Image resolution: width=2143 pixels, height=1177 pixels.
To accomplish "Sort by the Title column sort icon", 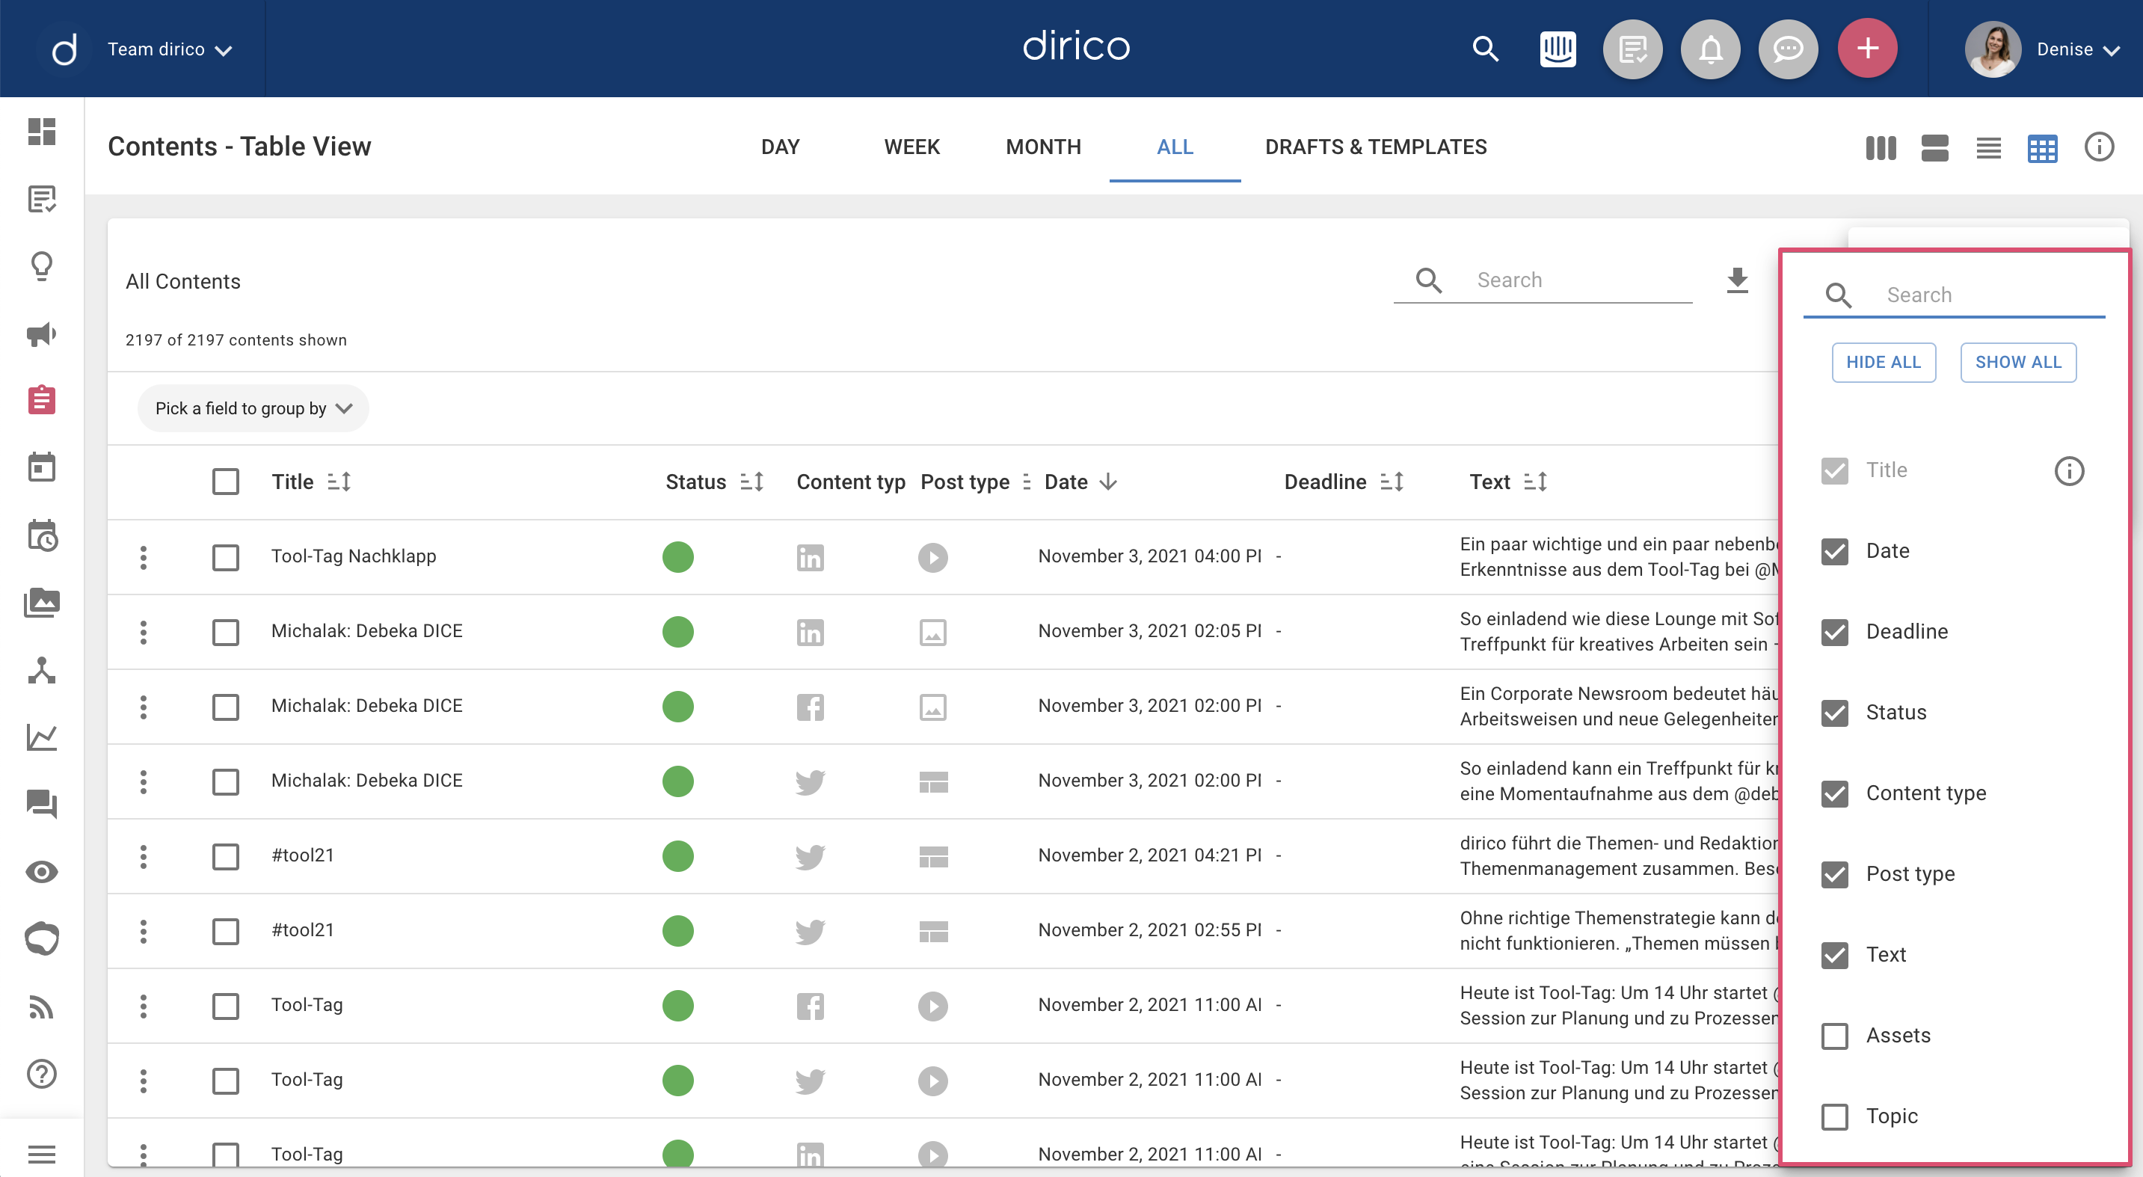I will (x=339, y=482).
